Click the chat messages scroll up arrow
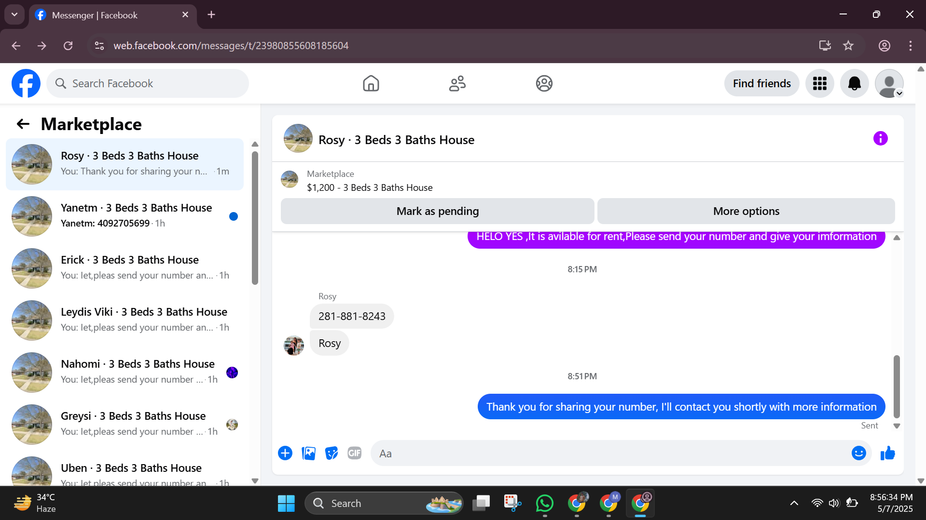This screenshot has width=926, height=520. tap(897, 238)
